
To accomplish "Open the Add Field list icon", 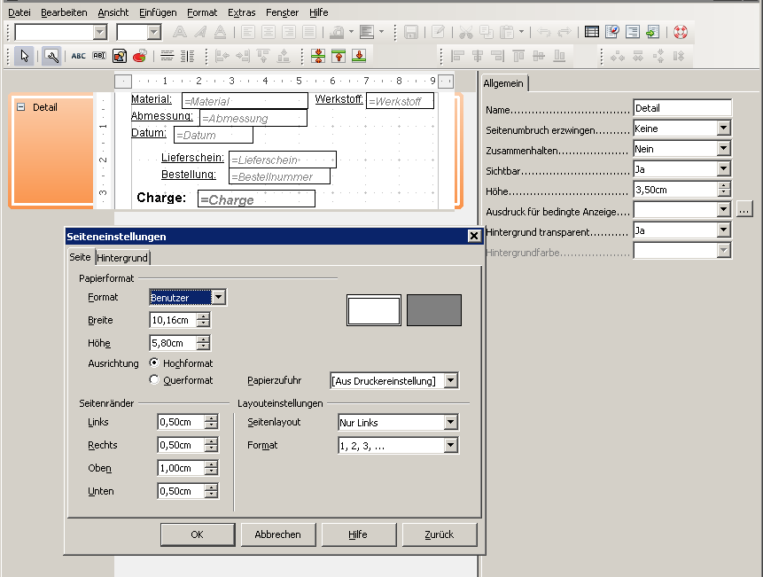I will click(592, 32).
